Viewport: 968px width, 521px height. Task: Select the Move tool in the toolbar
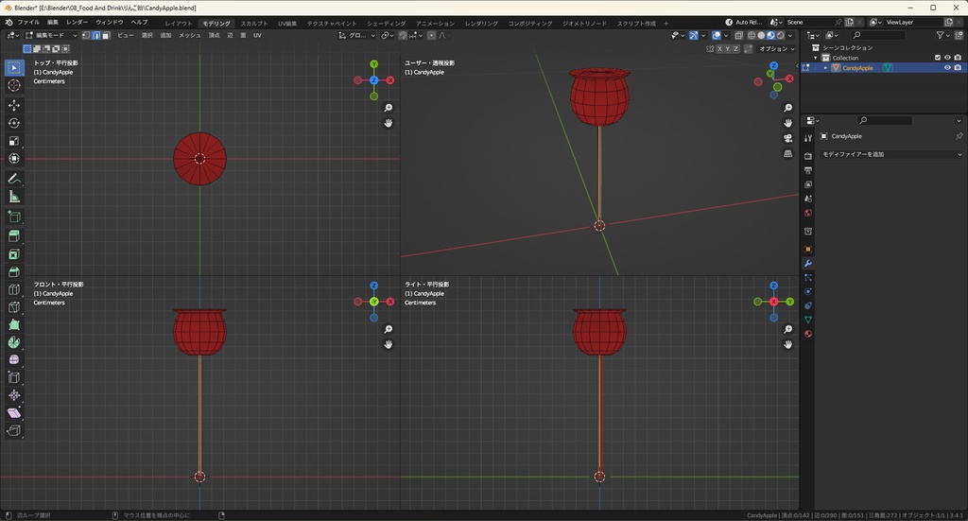pos(14,104)
